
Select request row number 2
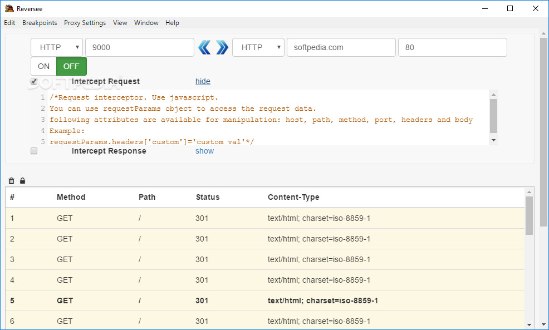tap(265, 239)
